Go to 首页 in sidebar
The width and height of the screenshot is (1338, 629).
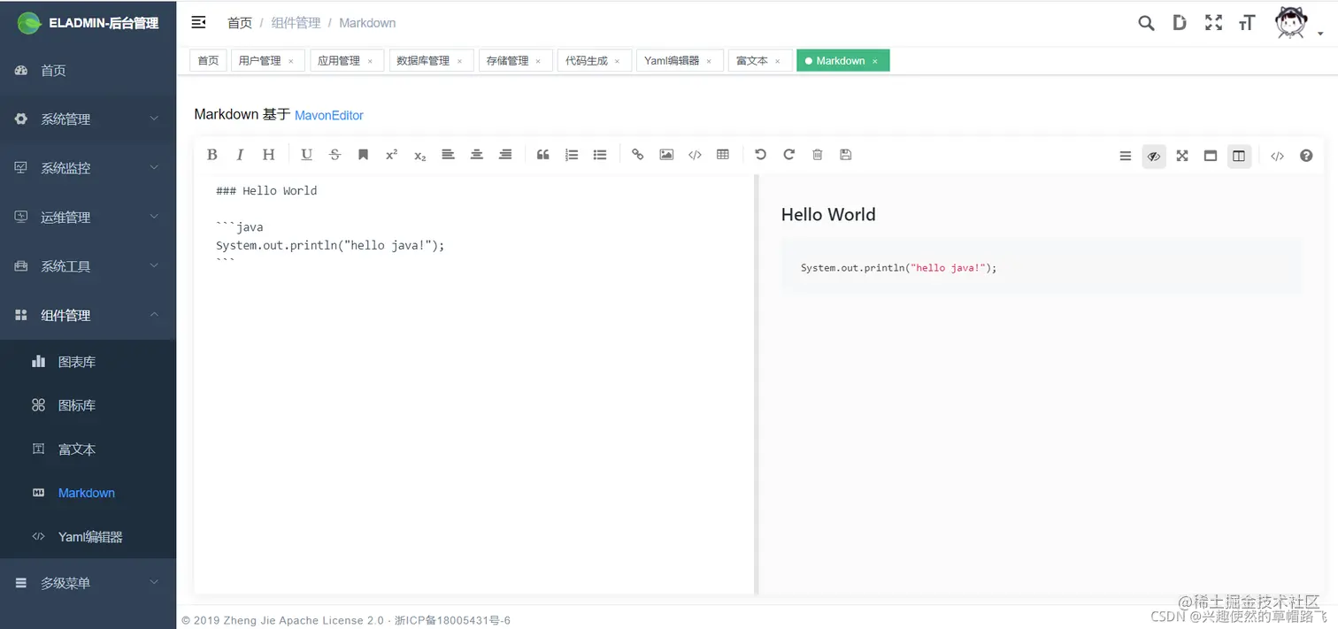[88, 70]
